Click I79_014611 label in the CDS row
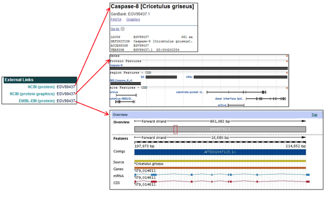This screenshot has height=197, width=328. click(145, 185)
